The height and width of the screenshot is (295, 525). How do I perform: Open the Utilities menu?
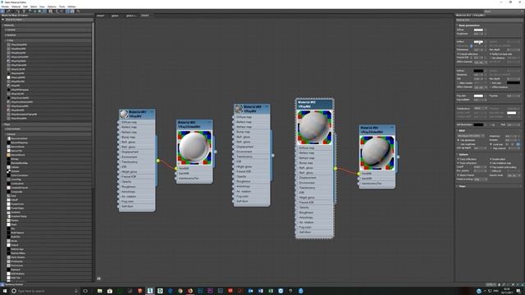71,7
